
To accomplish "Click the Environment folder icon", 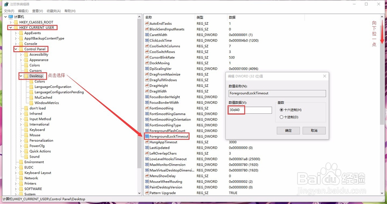I will [x=21, y=162].
